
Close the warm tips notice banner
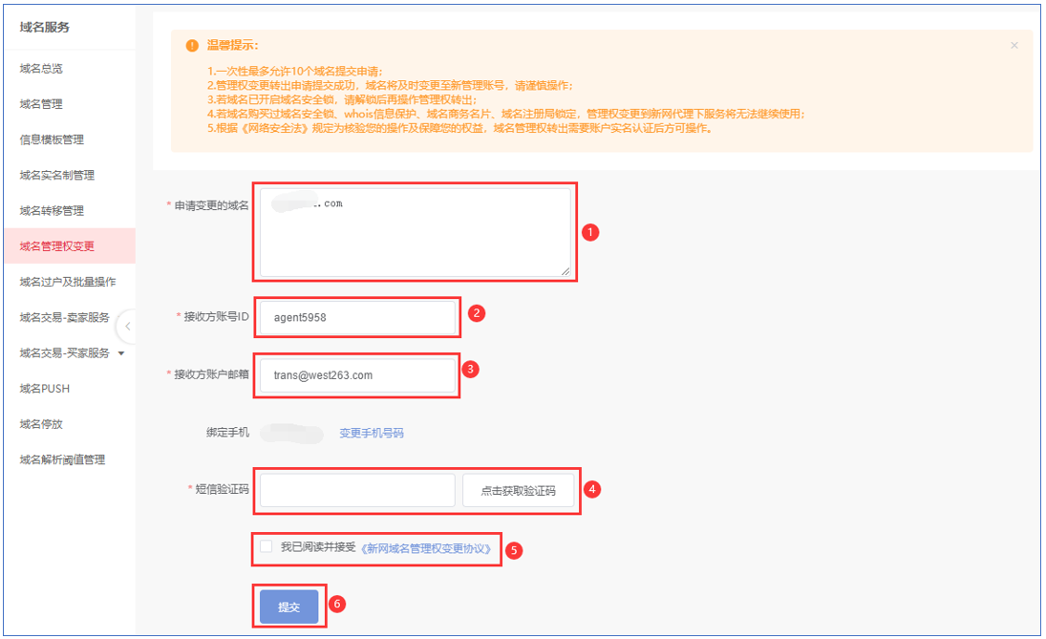coord(1014,46)
